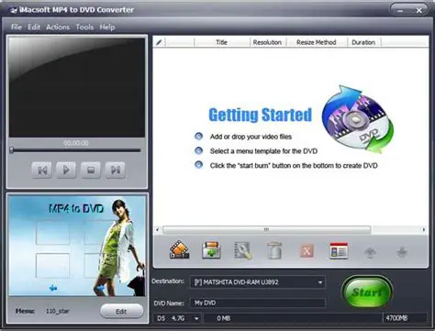Click the Resize Method column header
The width and height of the screenshot is (435, 331).
317,42
